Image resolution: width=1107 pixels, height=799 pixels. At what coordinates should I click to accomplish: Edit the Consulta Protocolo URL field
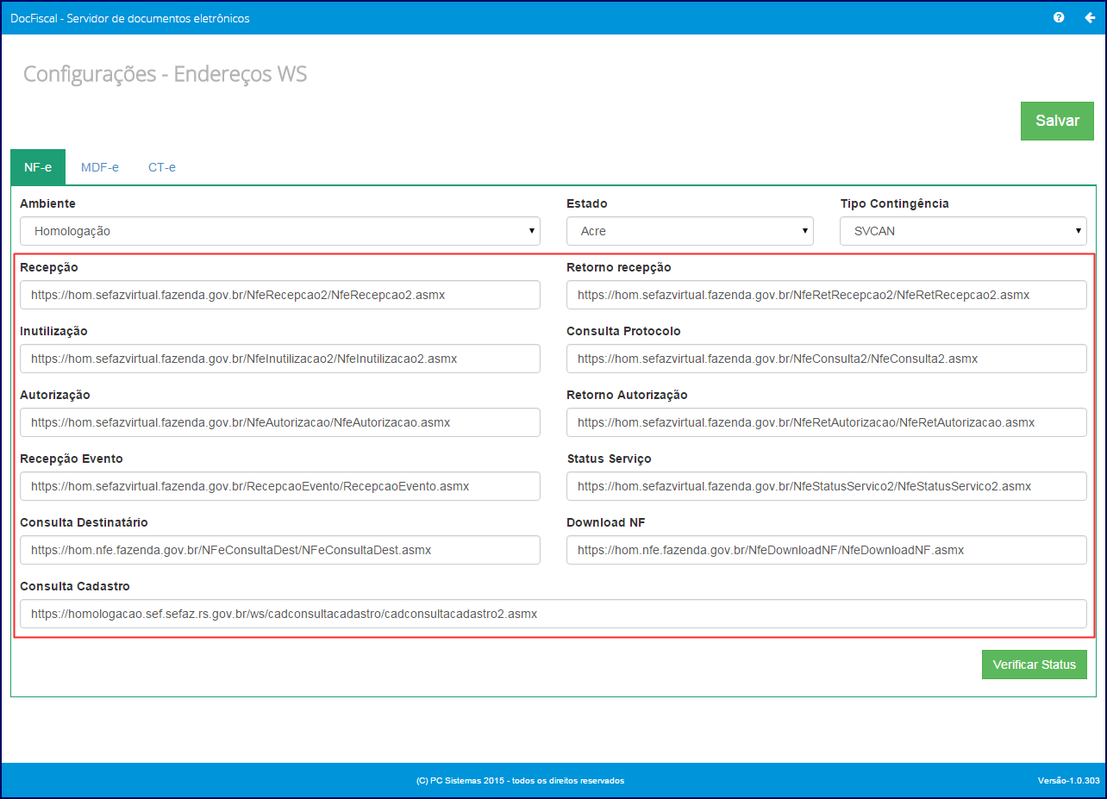tap(827, 359)
